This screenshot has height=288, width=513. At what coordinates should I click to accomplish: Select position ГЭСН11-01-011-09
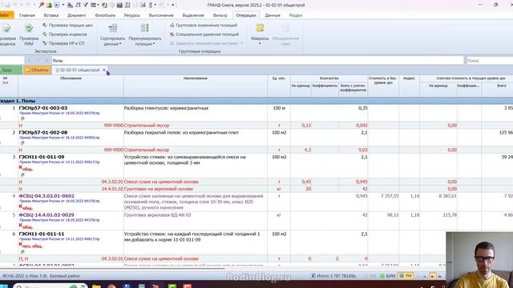click(x=42, y=157)
